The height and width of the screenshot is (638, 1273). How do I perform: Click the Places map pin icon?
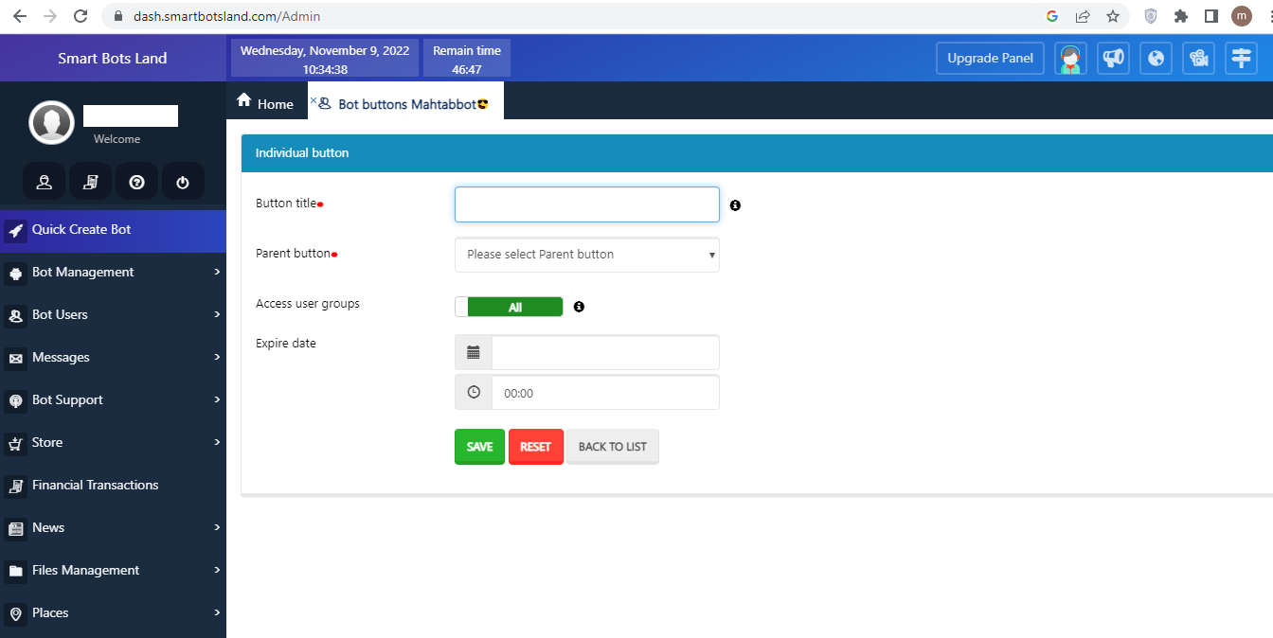(x=15, y=613)
